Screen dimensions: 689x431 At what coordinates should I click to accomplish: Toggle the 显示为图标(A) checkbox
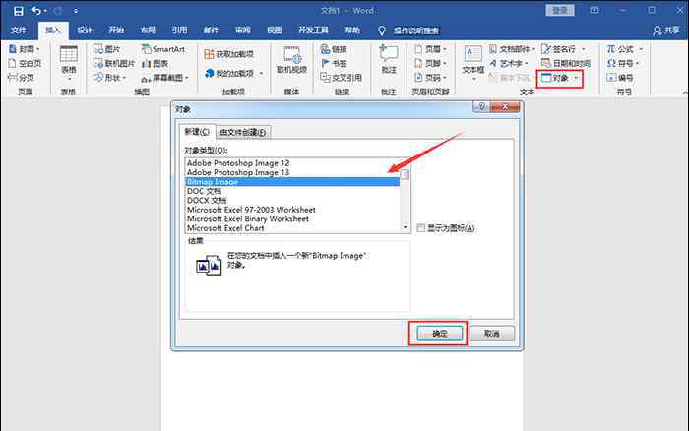click(x=421, y=228)
